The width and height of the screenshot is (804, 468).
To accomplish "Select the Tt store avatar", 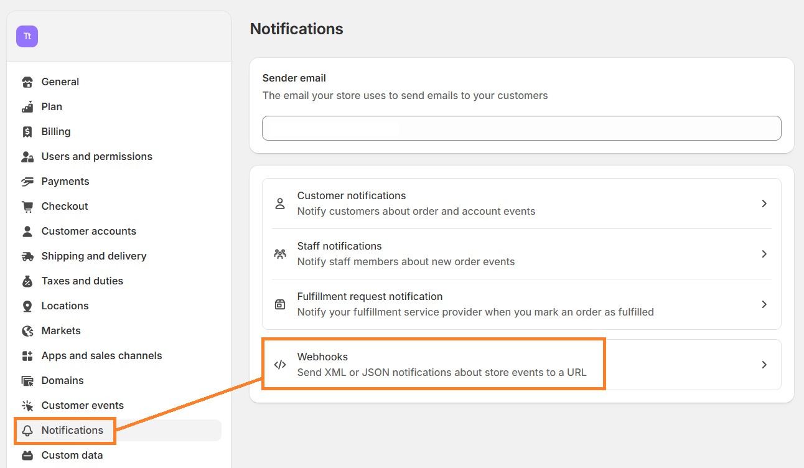I will 27,36.
